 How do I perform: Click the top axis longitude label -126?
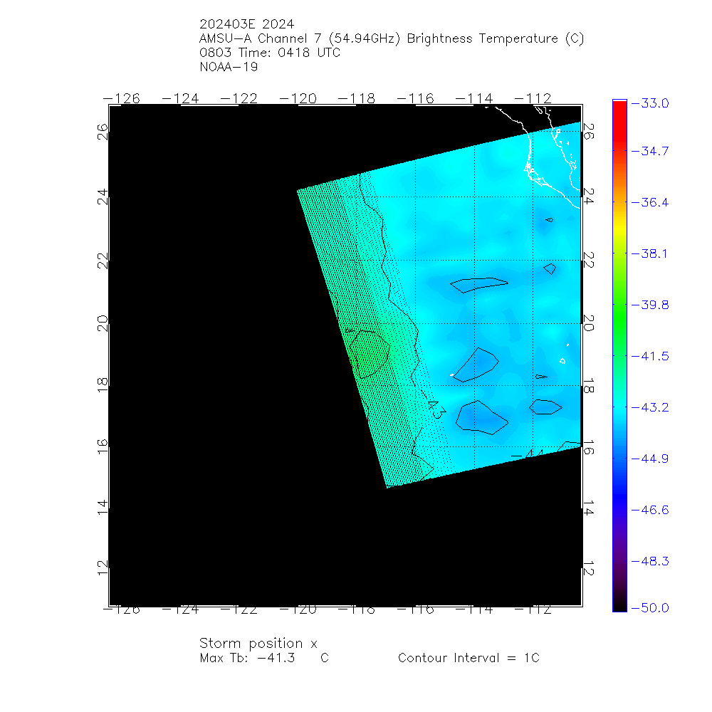click(121, 98)
